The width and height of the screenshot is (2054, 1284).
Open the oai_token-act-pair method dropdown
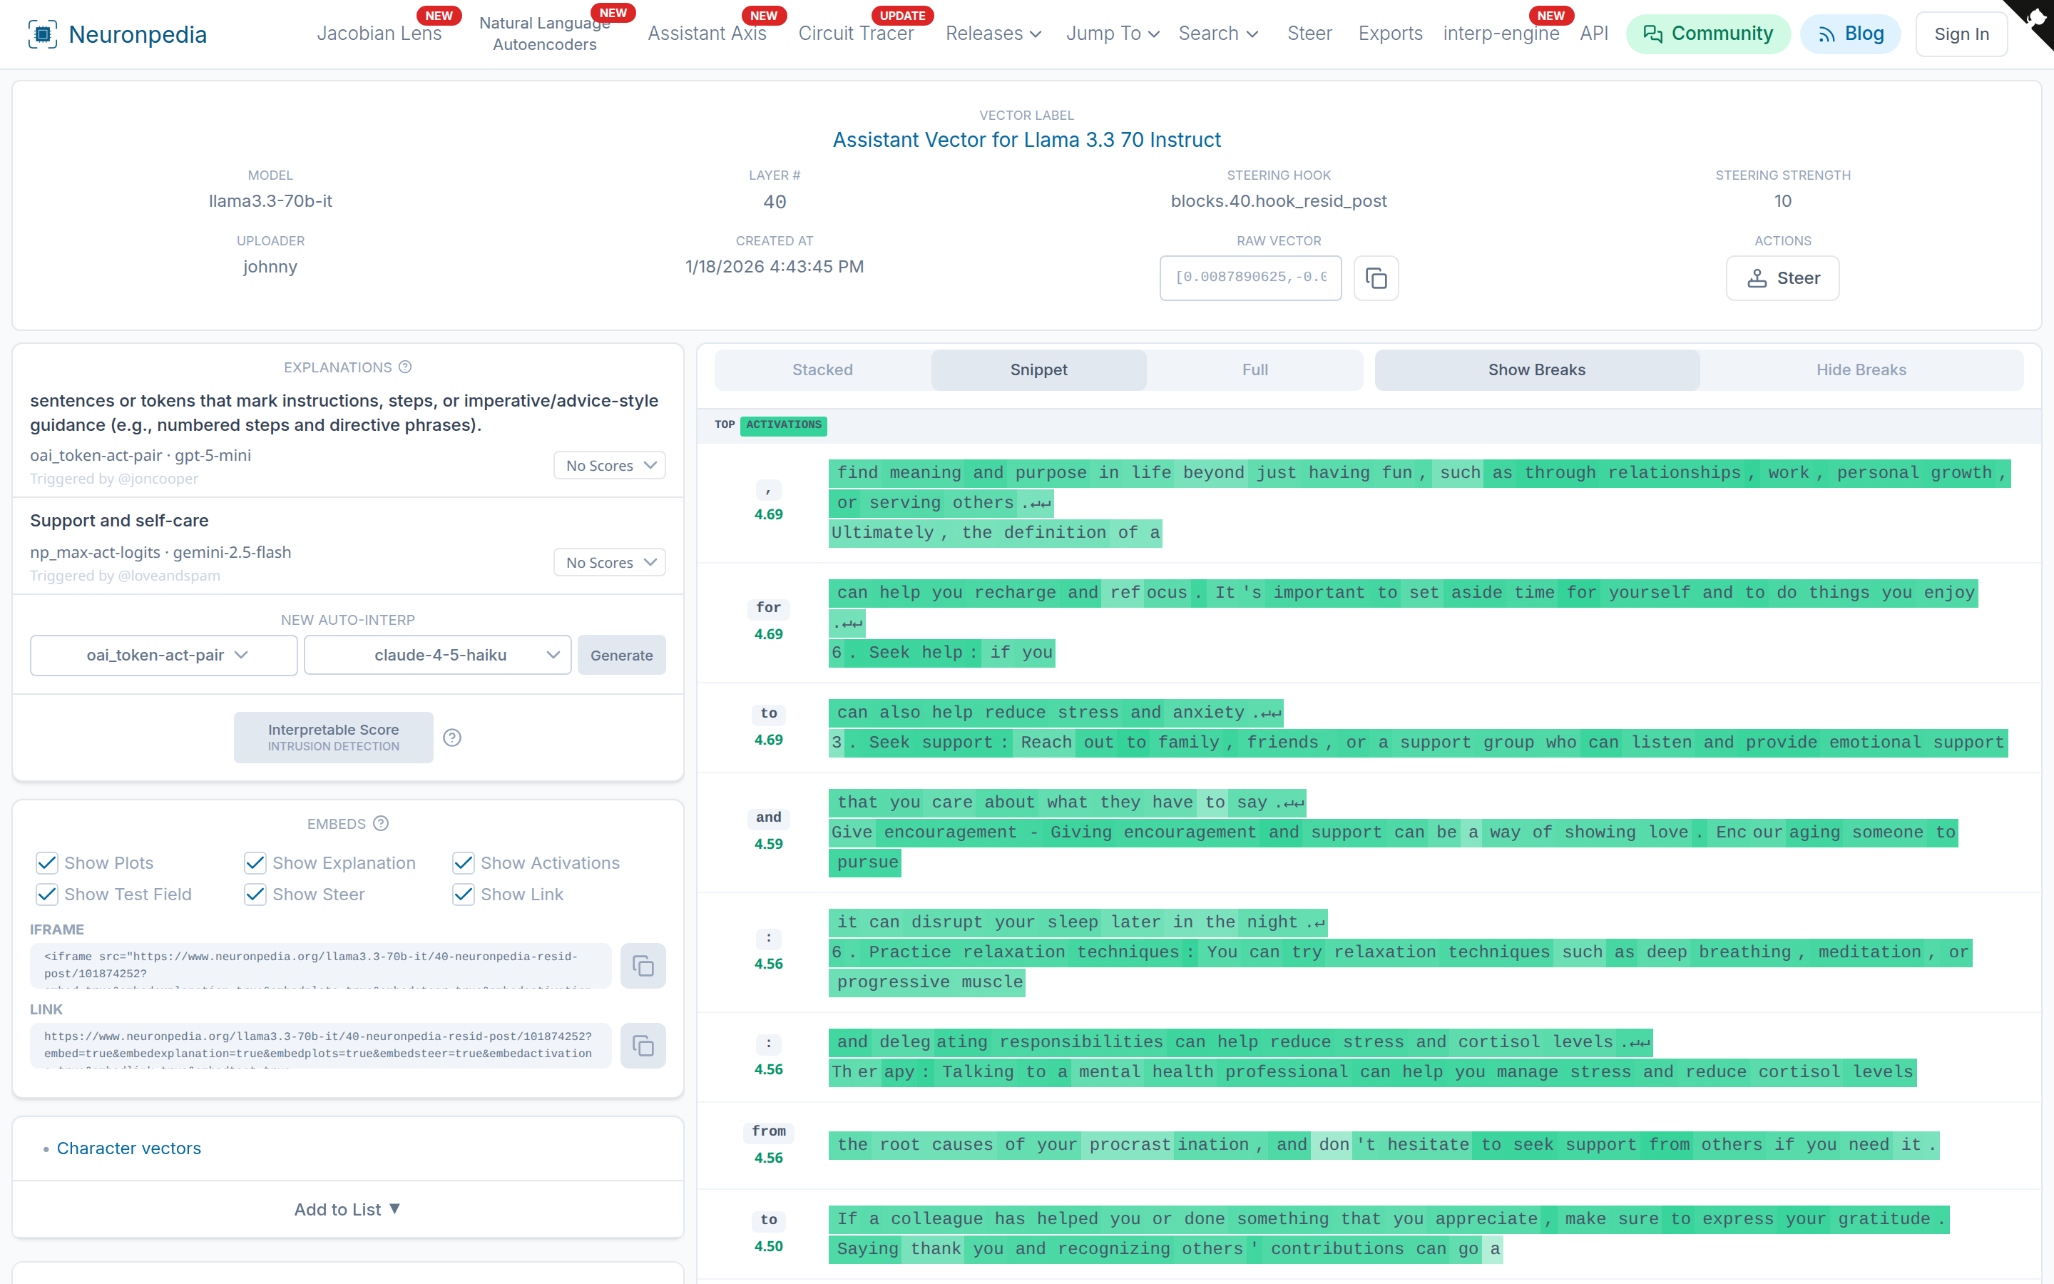[164, 655]
